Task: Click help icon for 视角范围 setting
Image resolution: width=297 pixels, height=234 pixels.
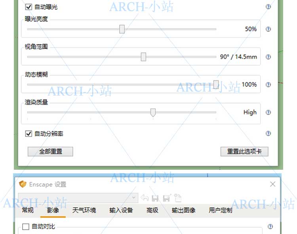Action: pos(268,57)
